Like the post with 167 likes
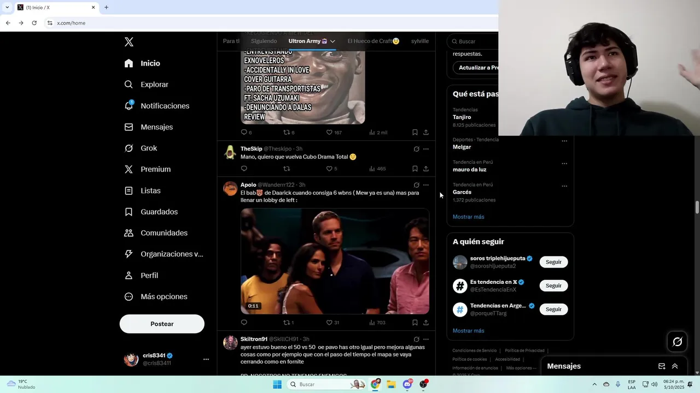 (329, 132)
